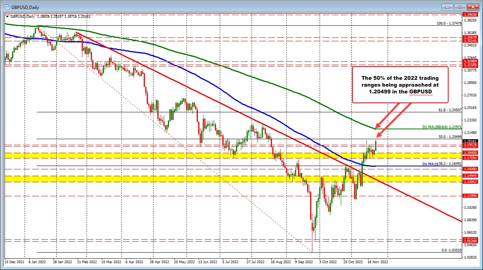
Task: Click axis price 1.02835
Action: 470,257
